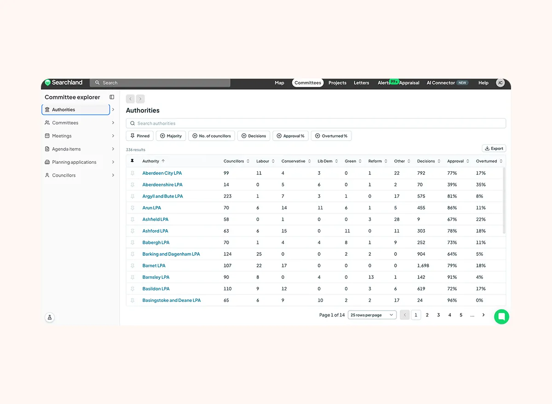
Task: Open the Map tab
Action: [279, 83]
